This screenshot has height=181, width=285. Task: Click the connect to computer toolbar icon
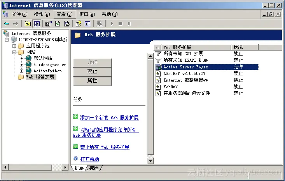pyautogui.click(x=100, y=24)
